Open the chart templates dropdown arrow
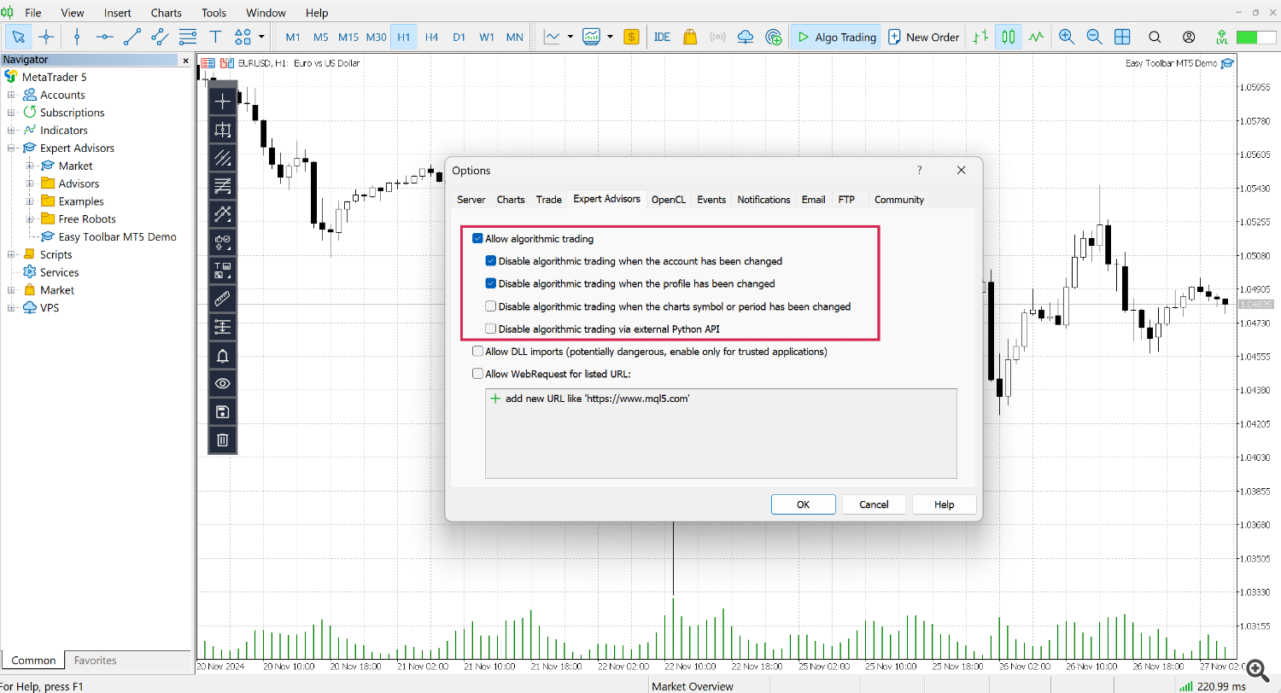Image resolution: width=1281 pixels, height=693 pixels. [x=610, y=37]
